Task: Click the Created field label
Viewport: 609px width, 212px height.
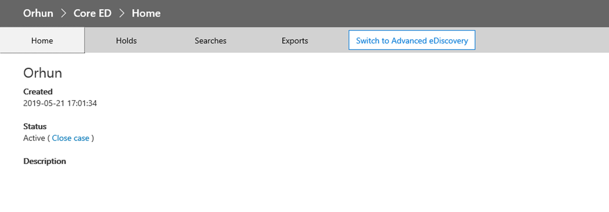Action: point(38,91)
